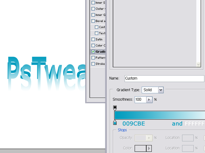Open the Smoothness slider arrow
The image size is (205, 153).
(x=149, y=100)
